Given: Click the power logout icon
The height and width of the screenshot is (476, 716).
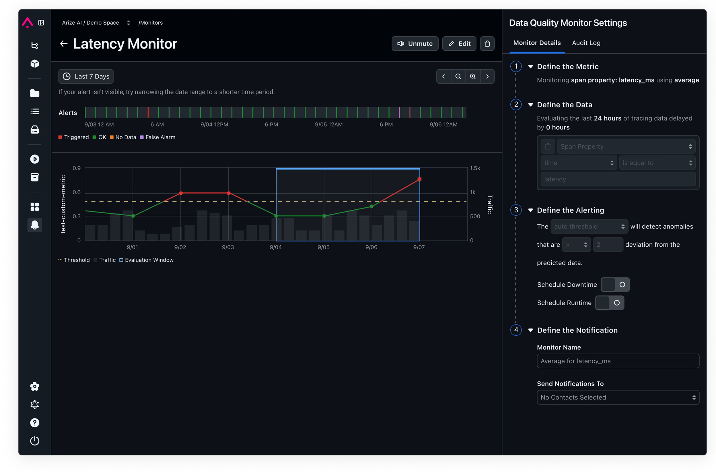Looking at the screenshot, I should click(35, 441).
